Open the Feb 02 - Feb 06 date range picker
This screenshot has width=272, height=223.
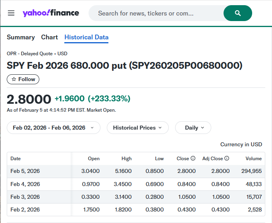pos(53,128)
